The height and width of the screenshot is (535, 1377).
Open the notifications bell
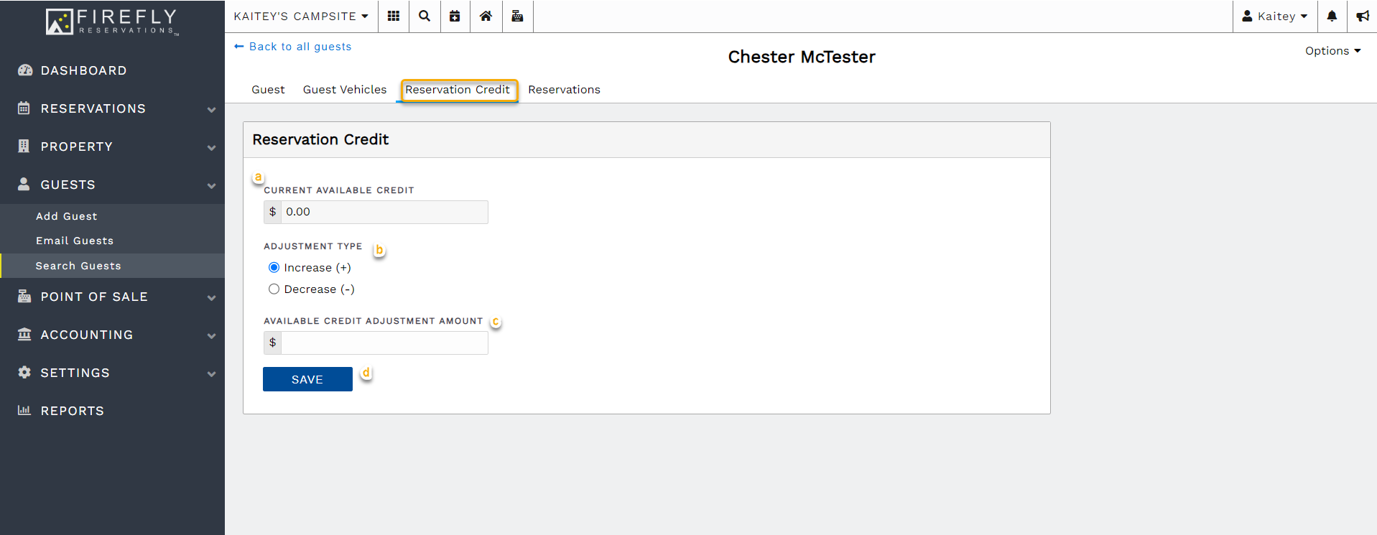coord(1332,16)
